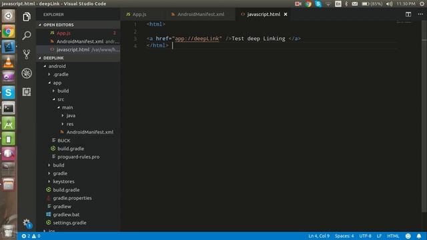Select the javascript.html tab

[263, 15]
